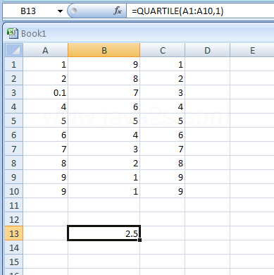Viewport: 274px width, 275px height.
Task: Click the Insert Function fx icon
Action: 118,11
